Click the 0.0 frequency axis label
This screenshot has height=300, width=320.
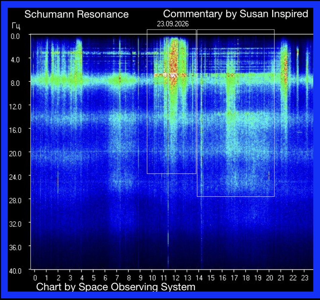click(x=15, y=36)
